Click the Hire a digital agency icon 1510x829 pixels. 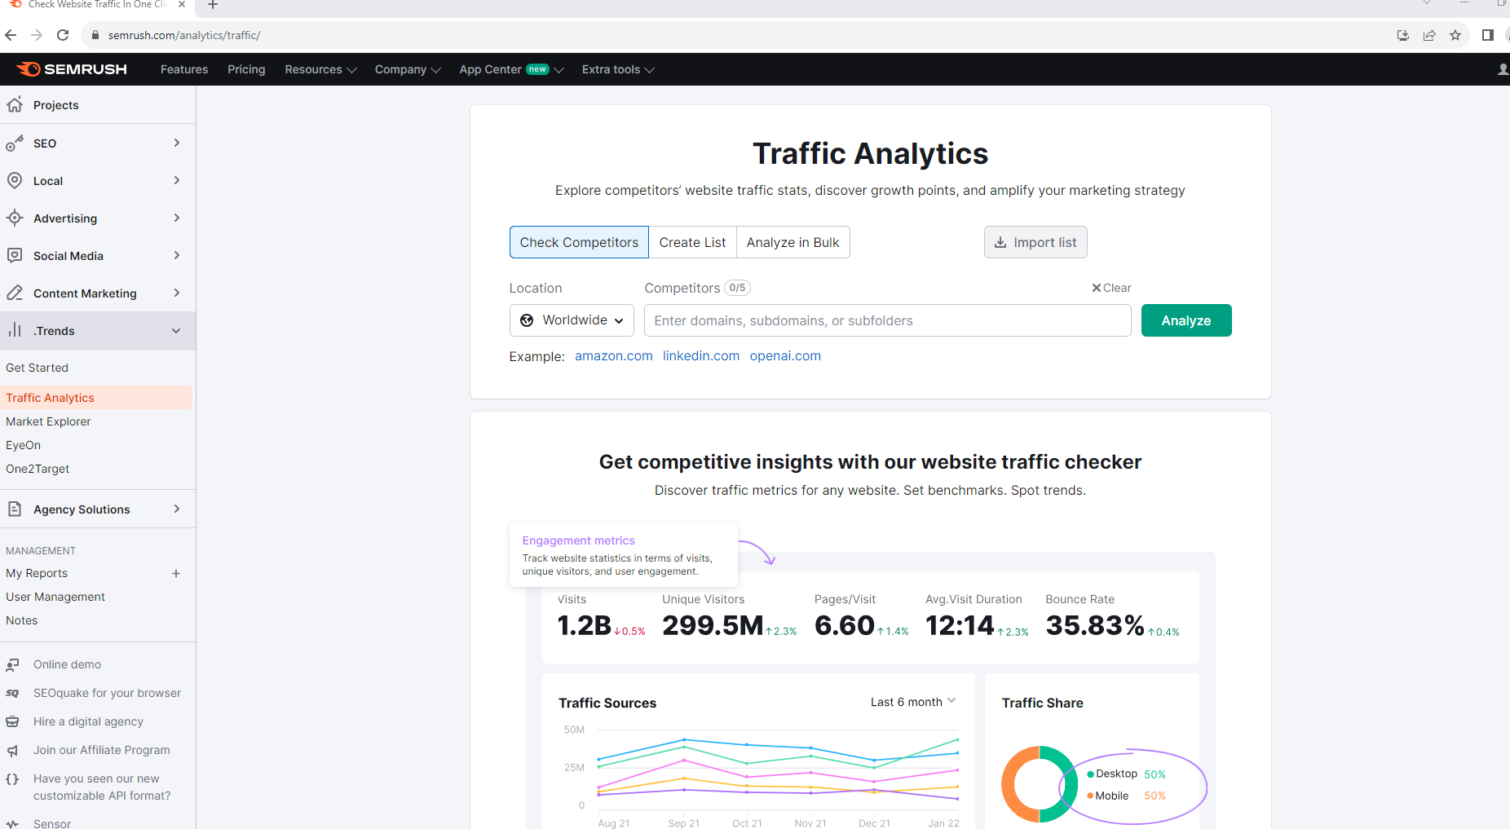click(x=12, y=721)
